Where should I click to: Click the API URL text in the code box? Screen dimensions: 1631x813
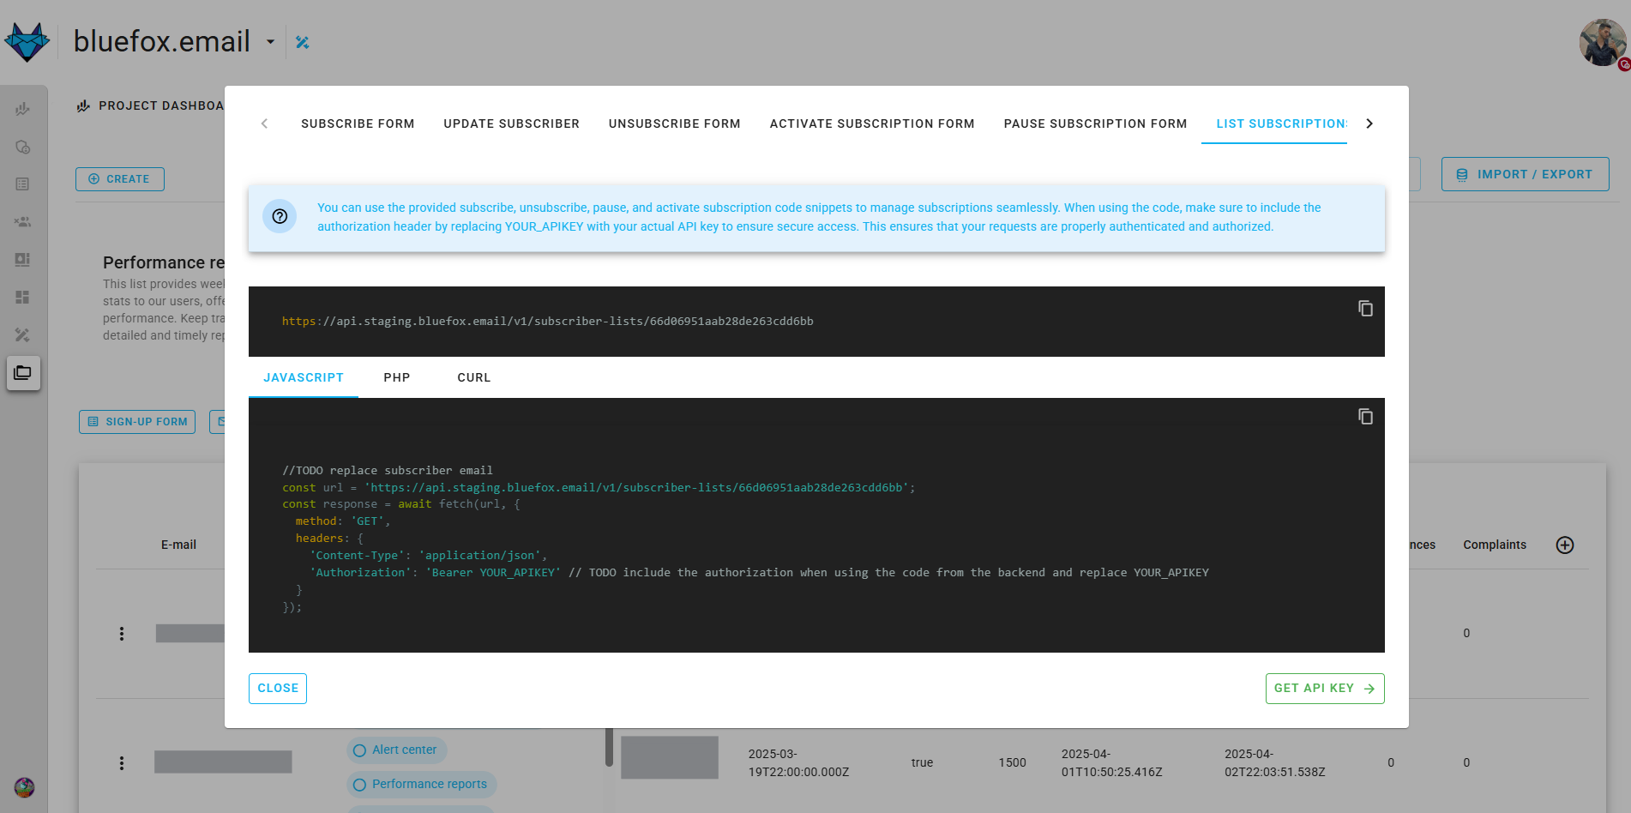click(548, 322)
